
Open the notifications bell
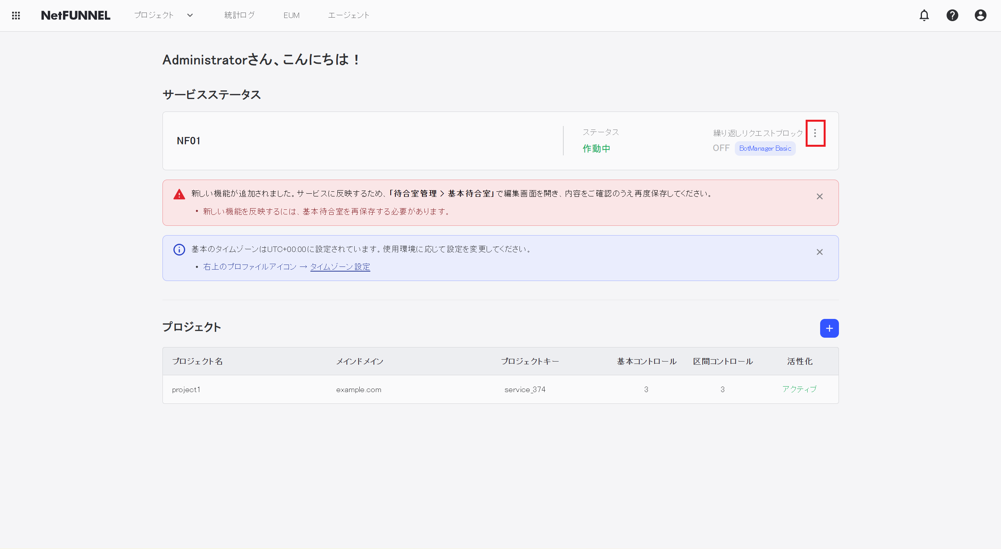pyautogui.click(x=925, y=15)
